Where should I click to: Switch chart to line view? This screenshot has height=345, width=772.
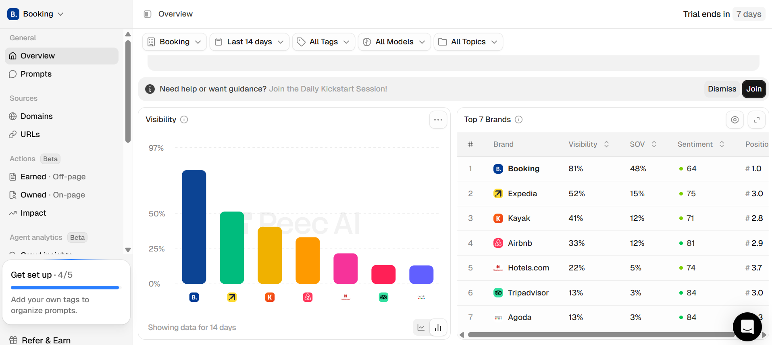pos(421,327)
